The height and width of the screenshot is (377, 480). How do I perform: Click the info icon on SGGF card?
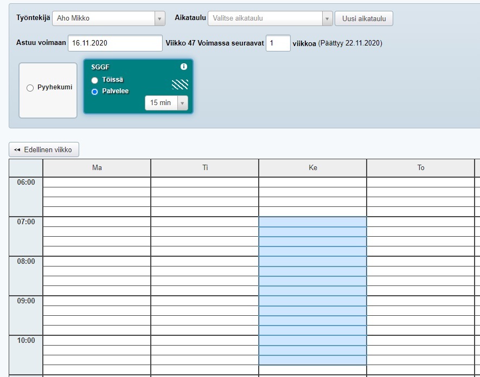[183, 67]
